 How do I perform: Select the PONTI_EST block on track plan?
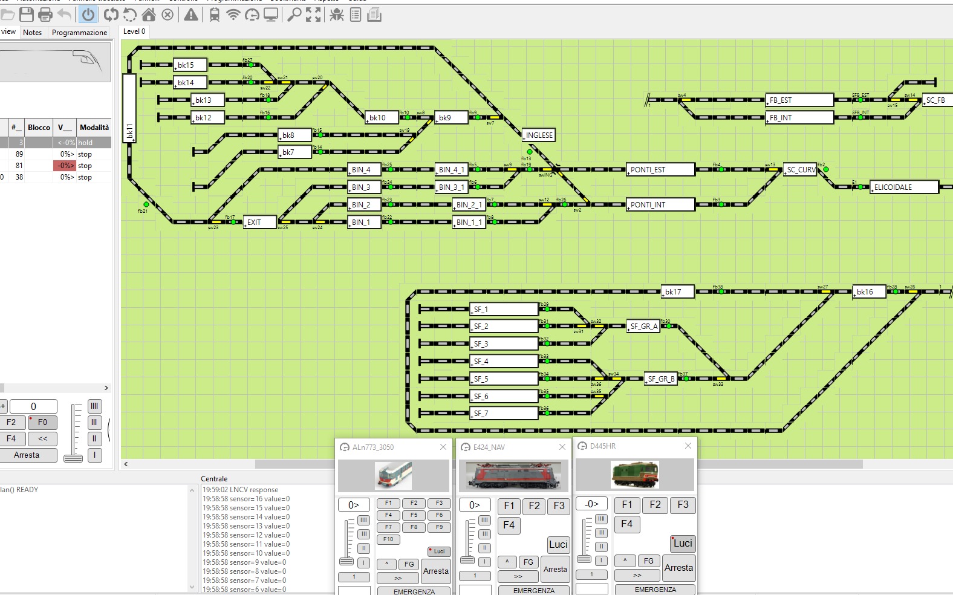(660, 170)
